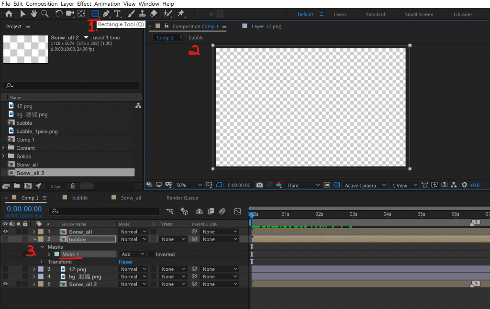Expand the Transform property group
The width and height of the screenshot is (490, 309).
[42, 262]
